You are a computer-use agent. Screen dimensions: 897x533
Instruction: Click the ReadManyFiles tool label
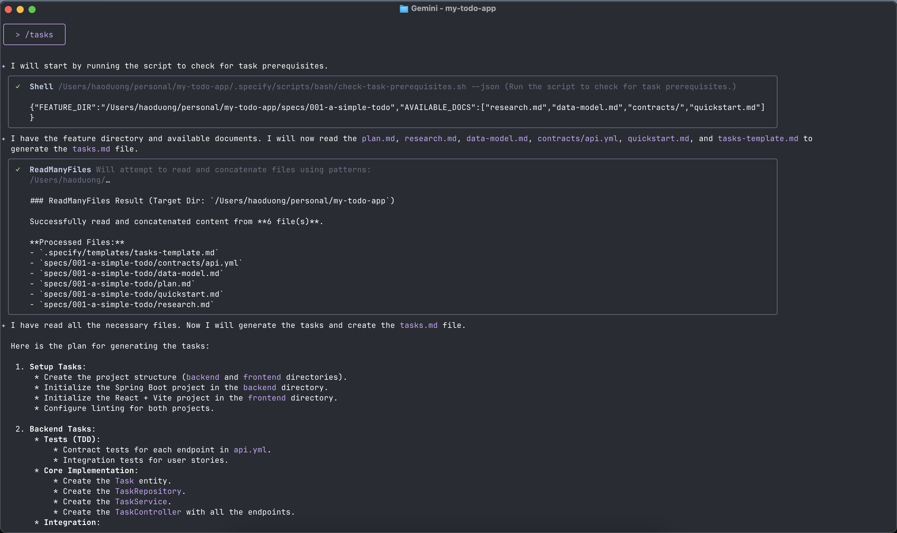point(61,170)
